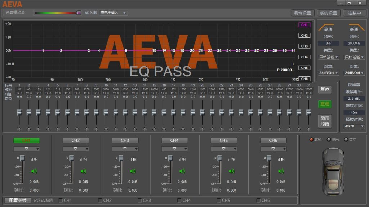The image size is (369, 207).
Task: Select CH4 curve tab beside the EQ graph
Action: [x=304, y=57]
